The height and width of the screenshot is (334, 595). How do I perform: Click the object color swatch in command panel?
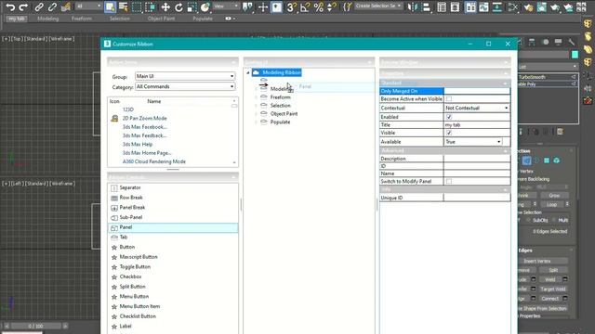tap(575, 55)
